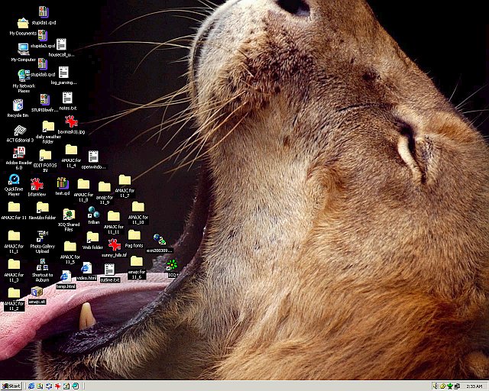Open the IrfanView shortcut

[x=37, y=183]
